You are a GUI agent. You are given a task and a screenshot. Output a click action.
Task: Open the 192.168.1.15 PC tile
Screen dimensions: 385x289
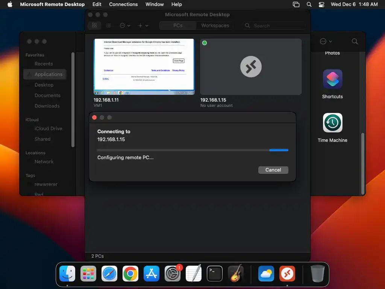[251, 67]
